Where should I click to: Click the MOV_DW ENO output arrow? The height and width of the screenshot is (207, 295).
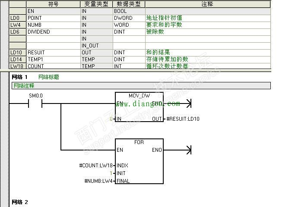pos(188,103)
